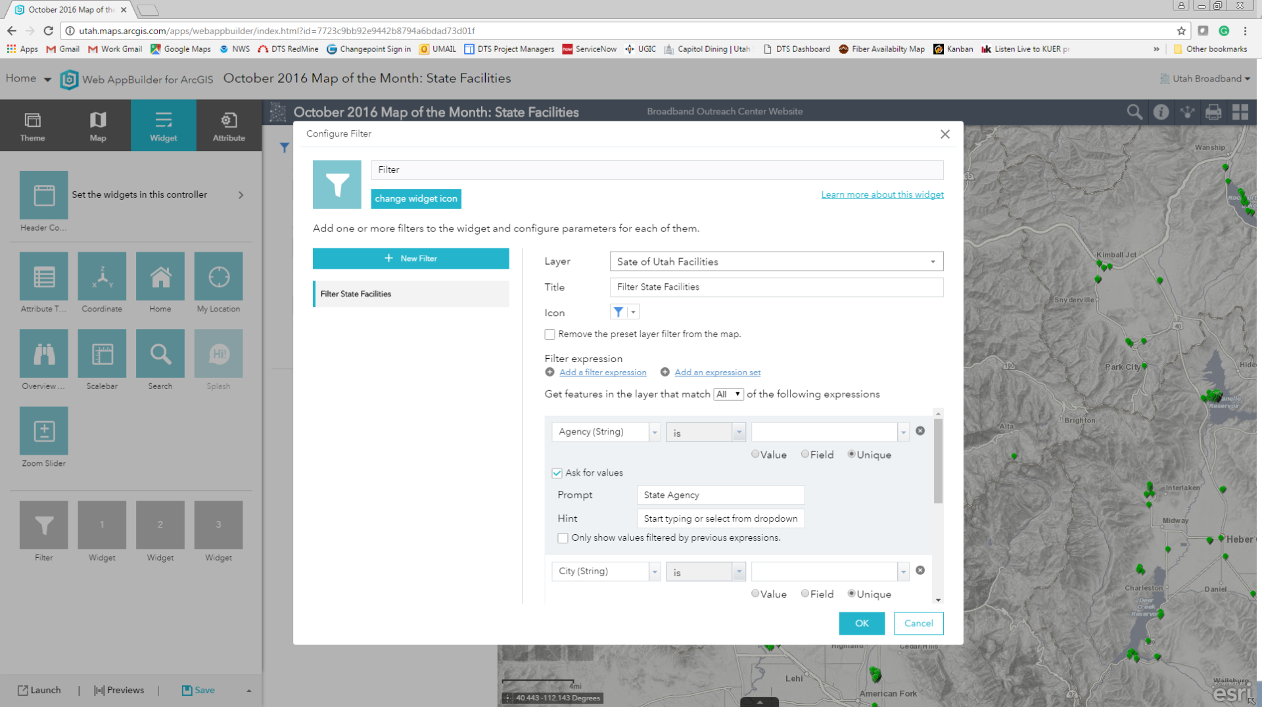The image size is (1262, 707).
Task: Open the Search widget in the panel
Action: tap(160, 354)
